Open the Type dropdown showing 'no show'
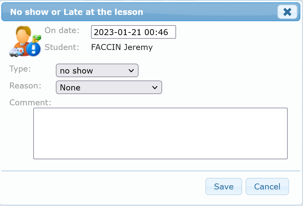The width and height of the screenshot is (303, 206). click(x=97, y=71)
